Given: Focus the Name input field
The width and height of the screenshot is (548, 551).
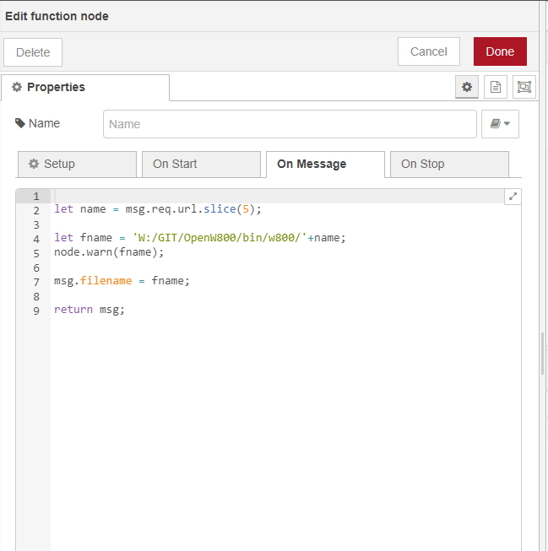Looking at the screenshot, I should [x=290, y=124].
